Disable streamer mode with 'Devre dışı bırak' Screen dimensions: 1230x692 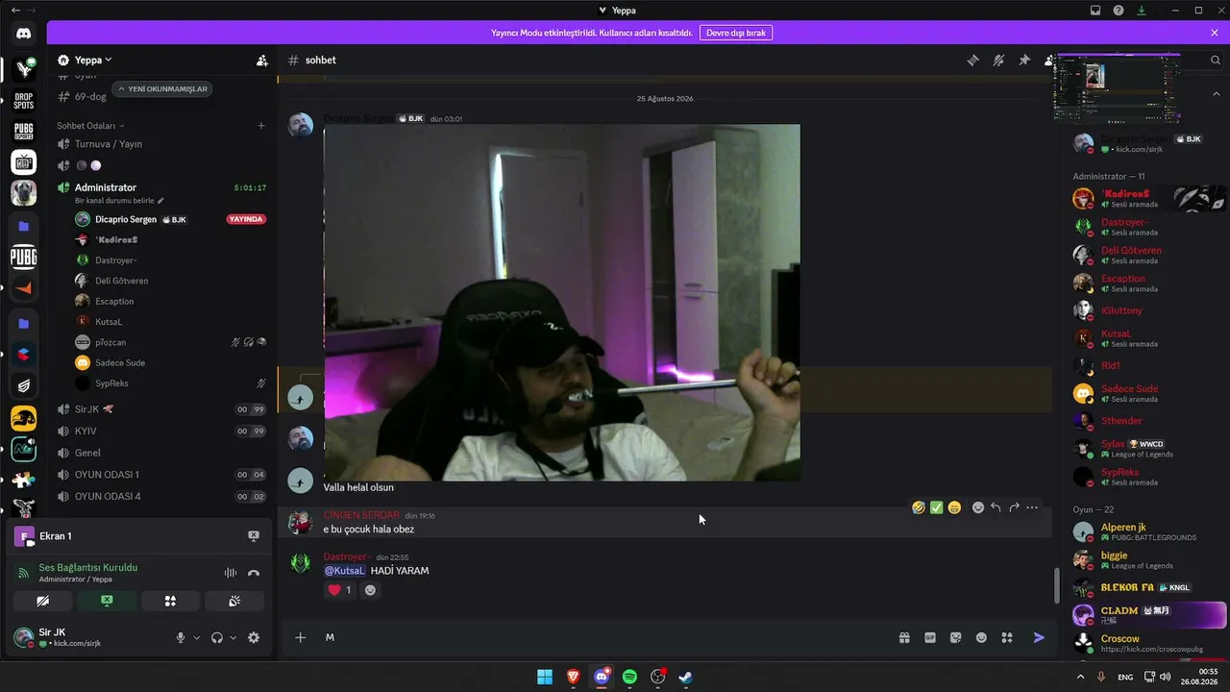click(x=736, y=33)
